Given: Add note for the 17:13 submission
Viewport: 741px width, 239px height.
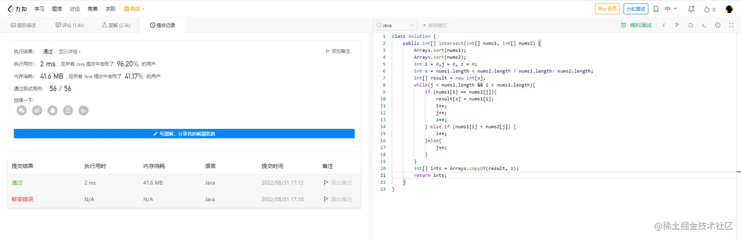Looking at the screenshot, I should [x=338, y=183].
